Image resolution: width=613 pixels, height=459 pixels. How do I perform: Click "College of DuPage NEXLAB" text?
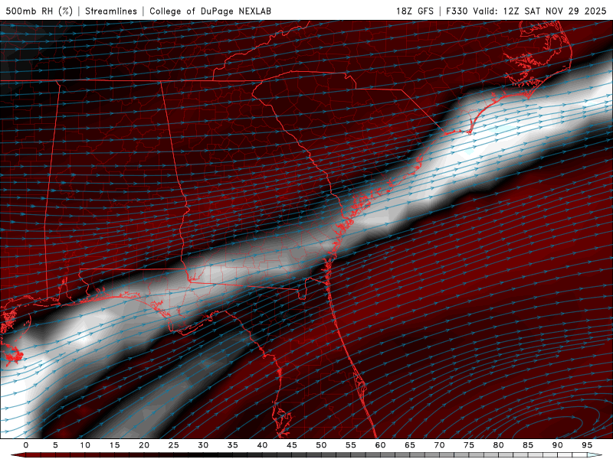[210, 11]
